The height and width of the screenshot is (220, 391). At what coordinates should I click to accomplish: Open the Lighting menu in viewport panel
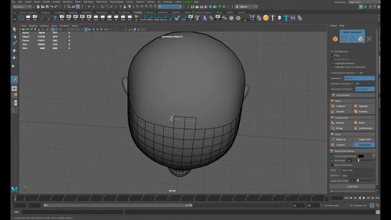(x=44, y=26)
